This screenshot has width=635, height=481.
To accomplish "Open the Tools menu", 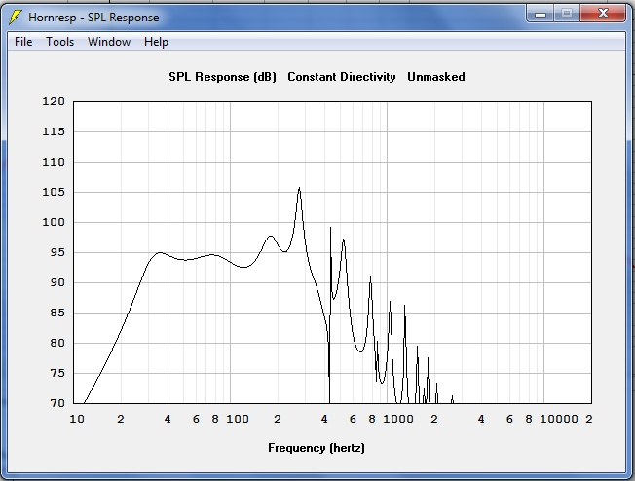I will (x=60, y=42).
